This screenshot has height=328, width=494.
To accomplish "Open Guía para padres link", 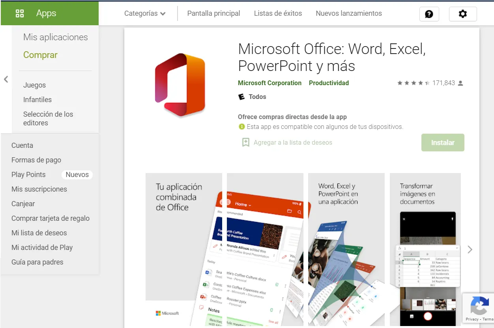I will pos(37,262).
